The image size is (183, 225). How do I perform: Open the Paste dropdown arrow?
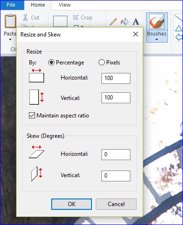(x=10, y=39)
